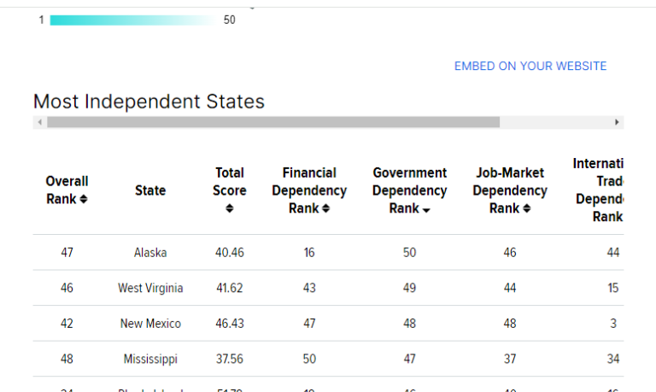The image size is (656, 392).
Task: Click the Most Independent States heading
Action: click(x=149, y=102)
